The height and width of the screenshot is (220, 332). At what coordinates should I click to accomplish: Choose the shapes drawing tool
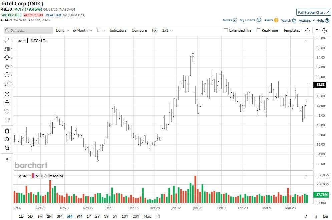tap(7, 58)
